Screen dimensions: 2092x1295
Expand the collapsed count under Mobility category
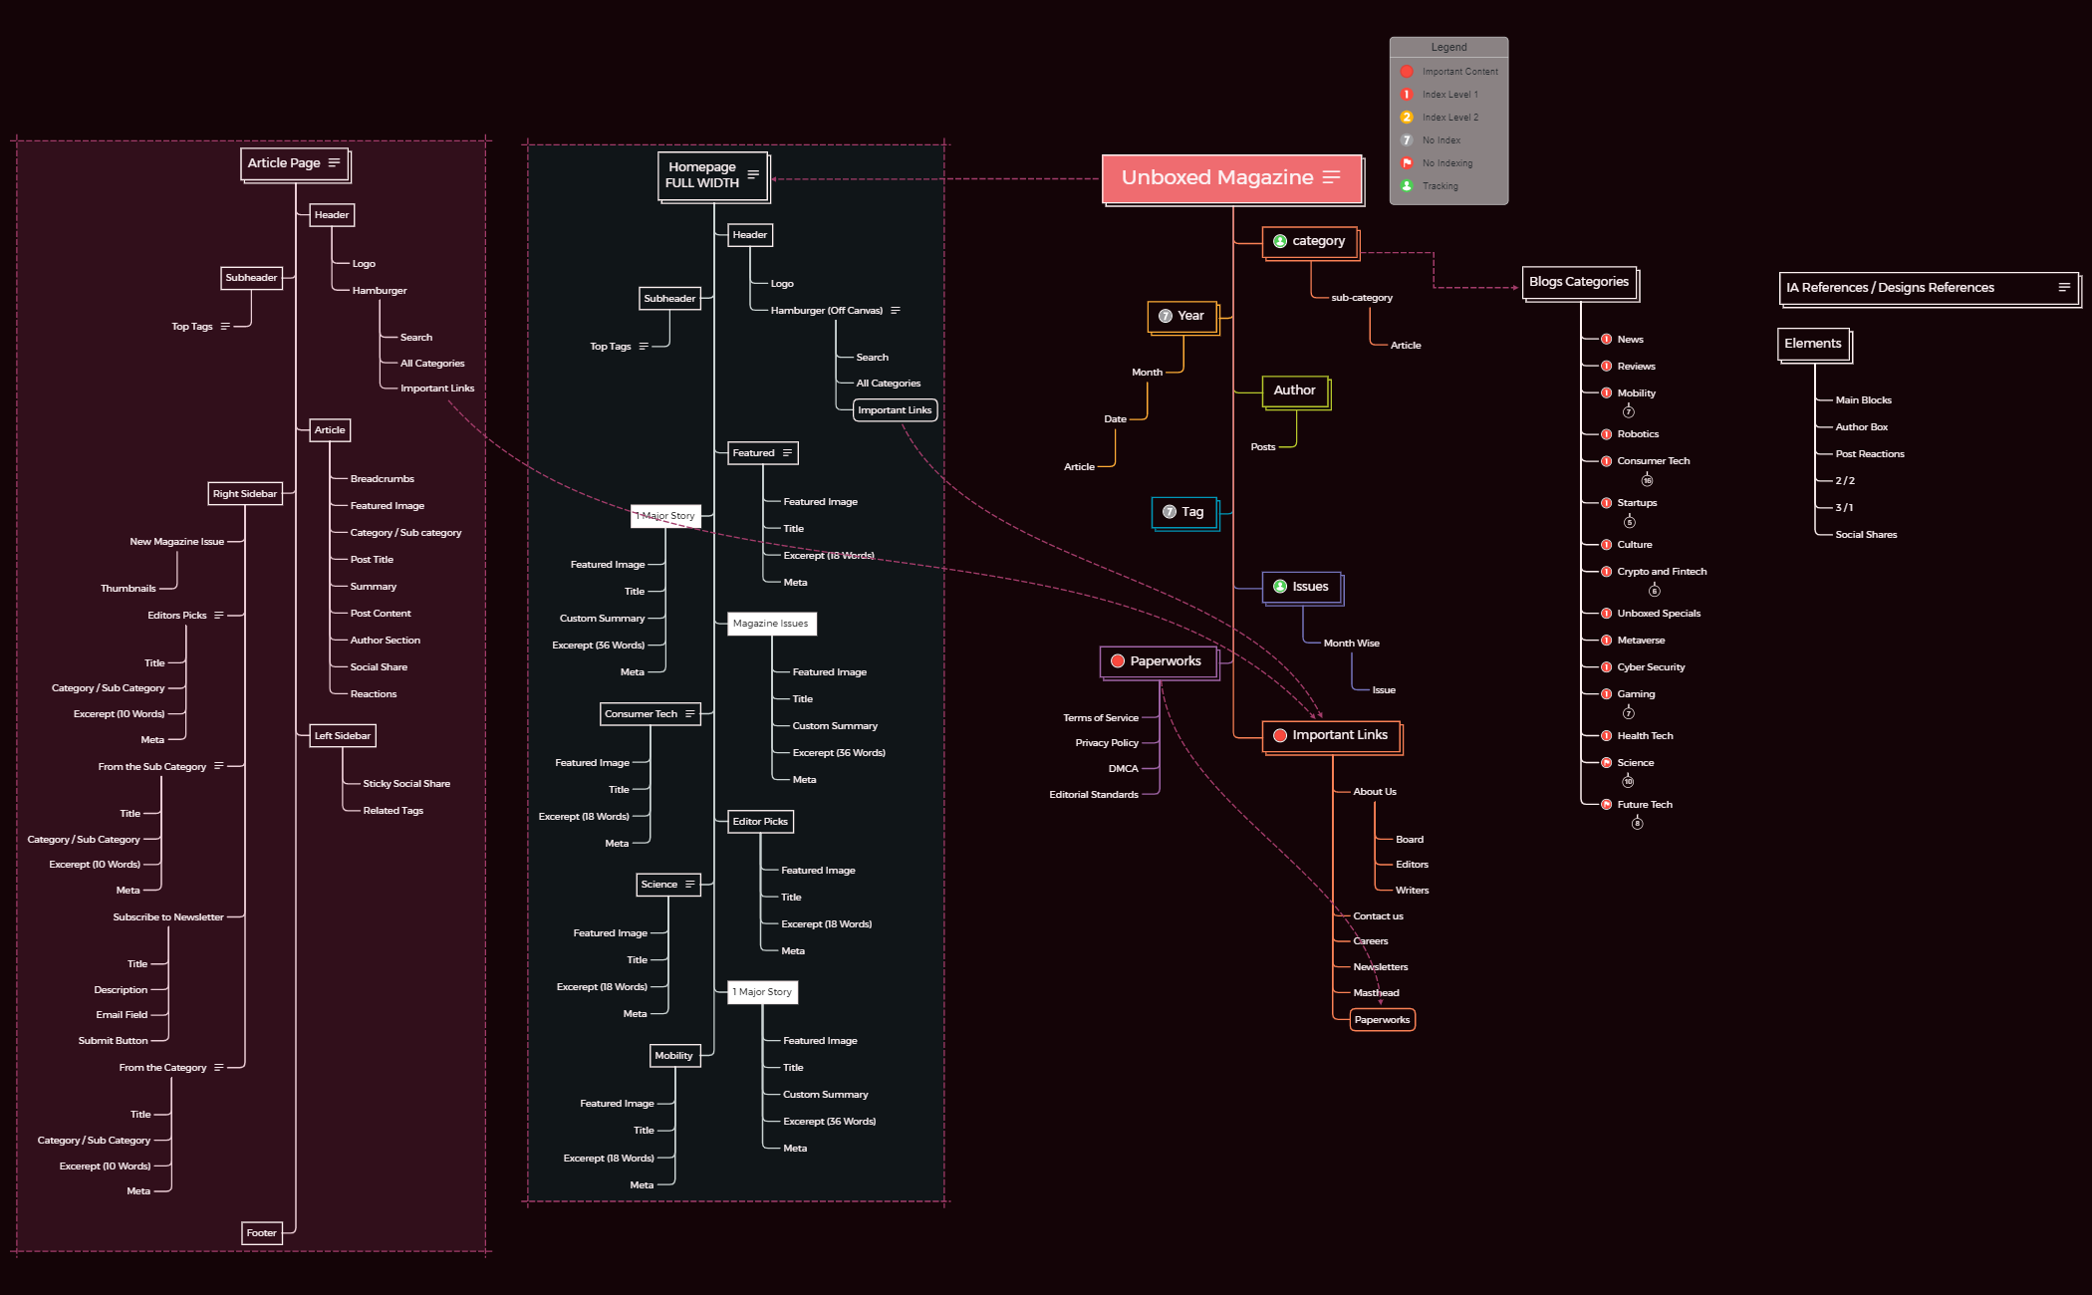point(1628,411)
